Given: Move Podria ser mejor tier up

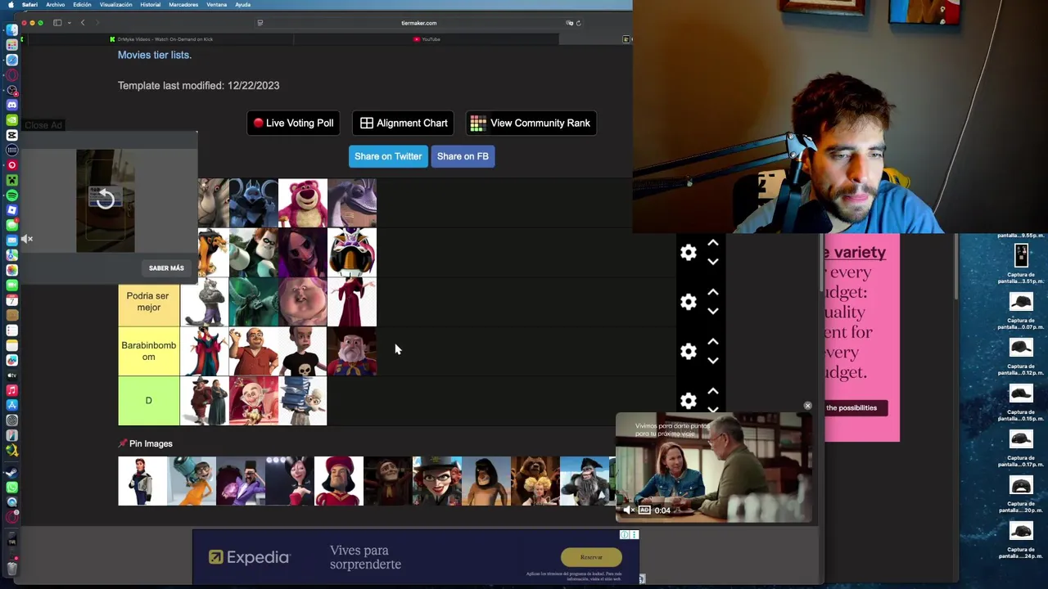Looking at the screenshot, I should pyautogui.click(x=713, y=293).
